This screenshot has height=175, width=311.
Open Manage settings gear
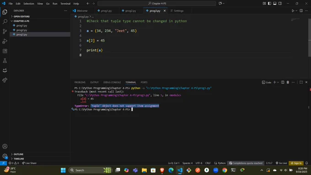(x=5, y=156)
